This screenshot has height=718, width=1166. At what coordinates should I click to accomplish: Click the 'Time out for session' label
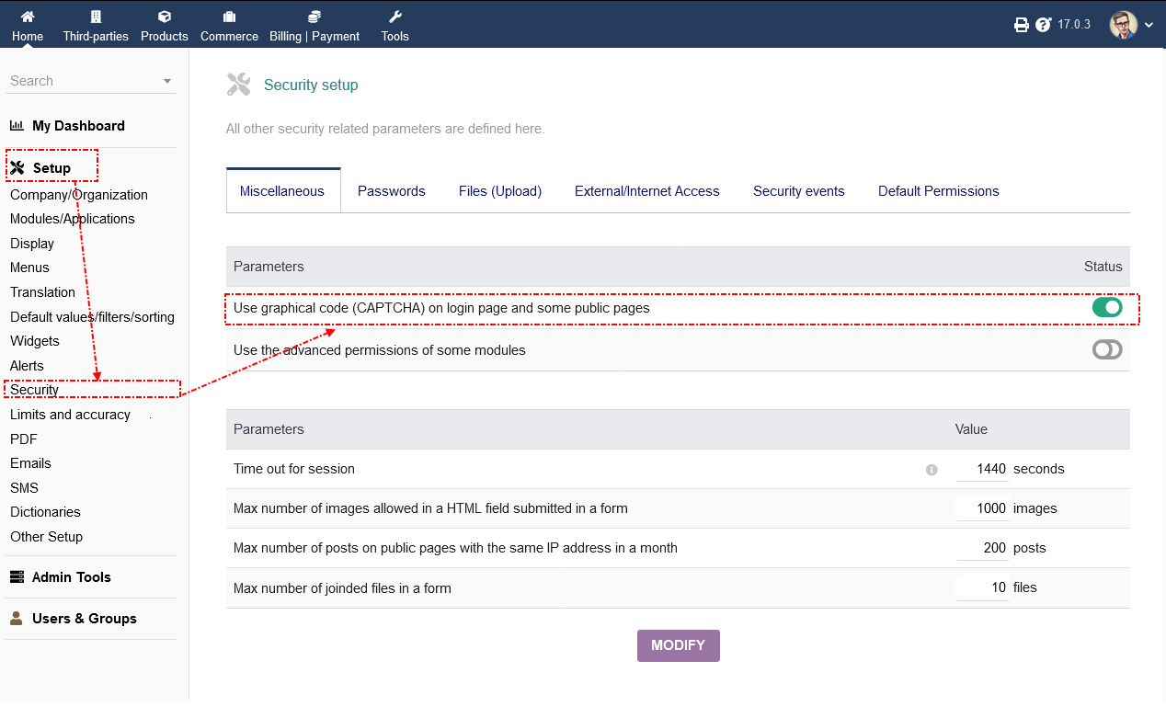click(294, 469)
